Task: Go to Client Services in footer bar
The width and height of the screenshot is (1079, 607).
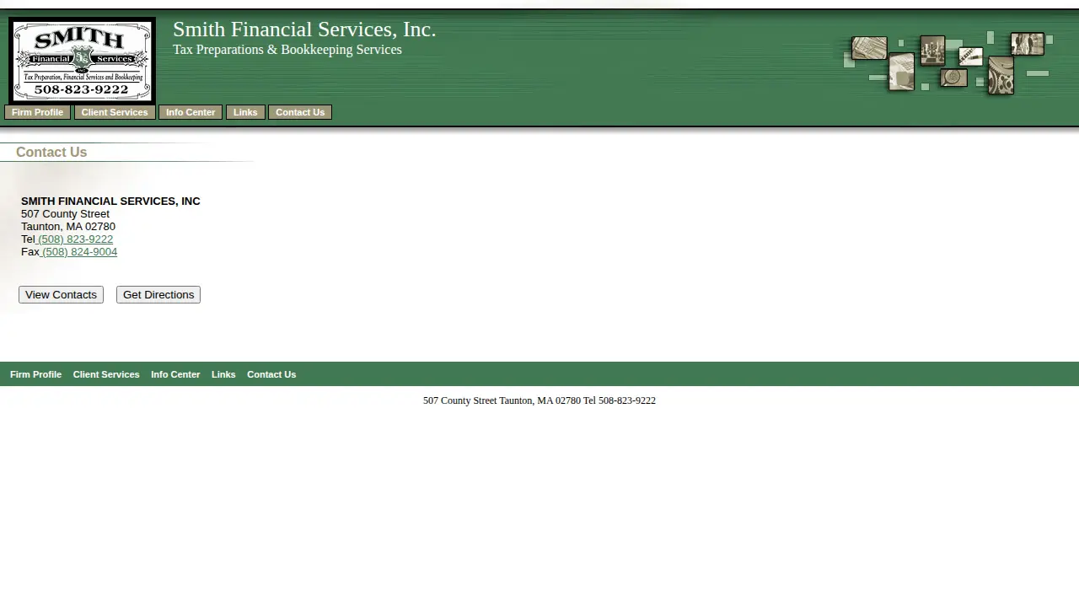Action: [x=106, y=374]
